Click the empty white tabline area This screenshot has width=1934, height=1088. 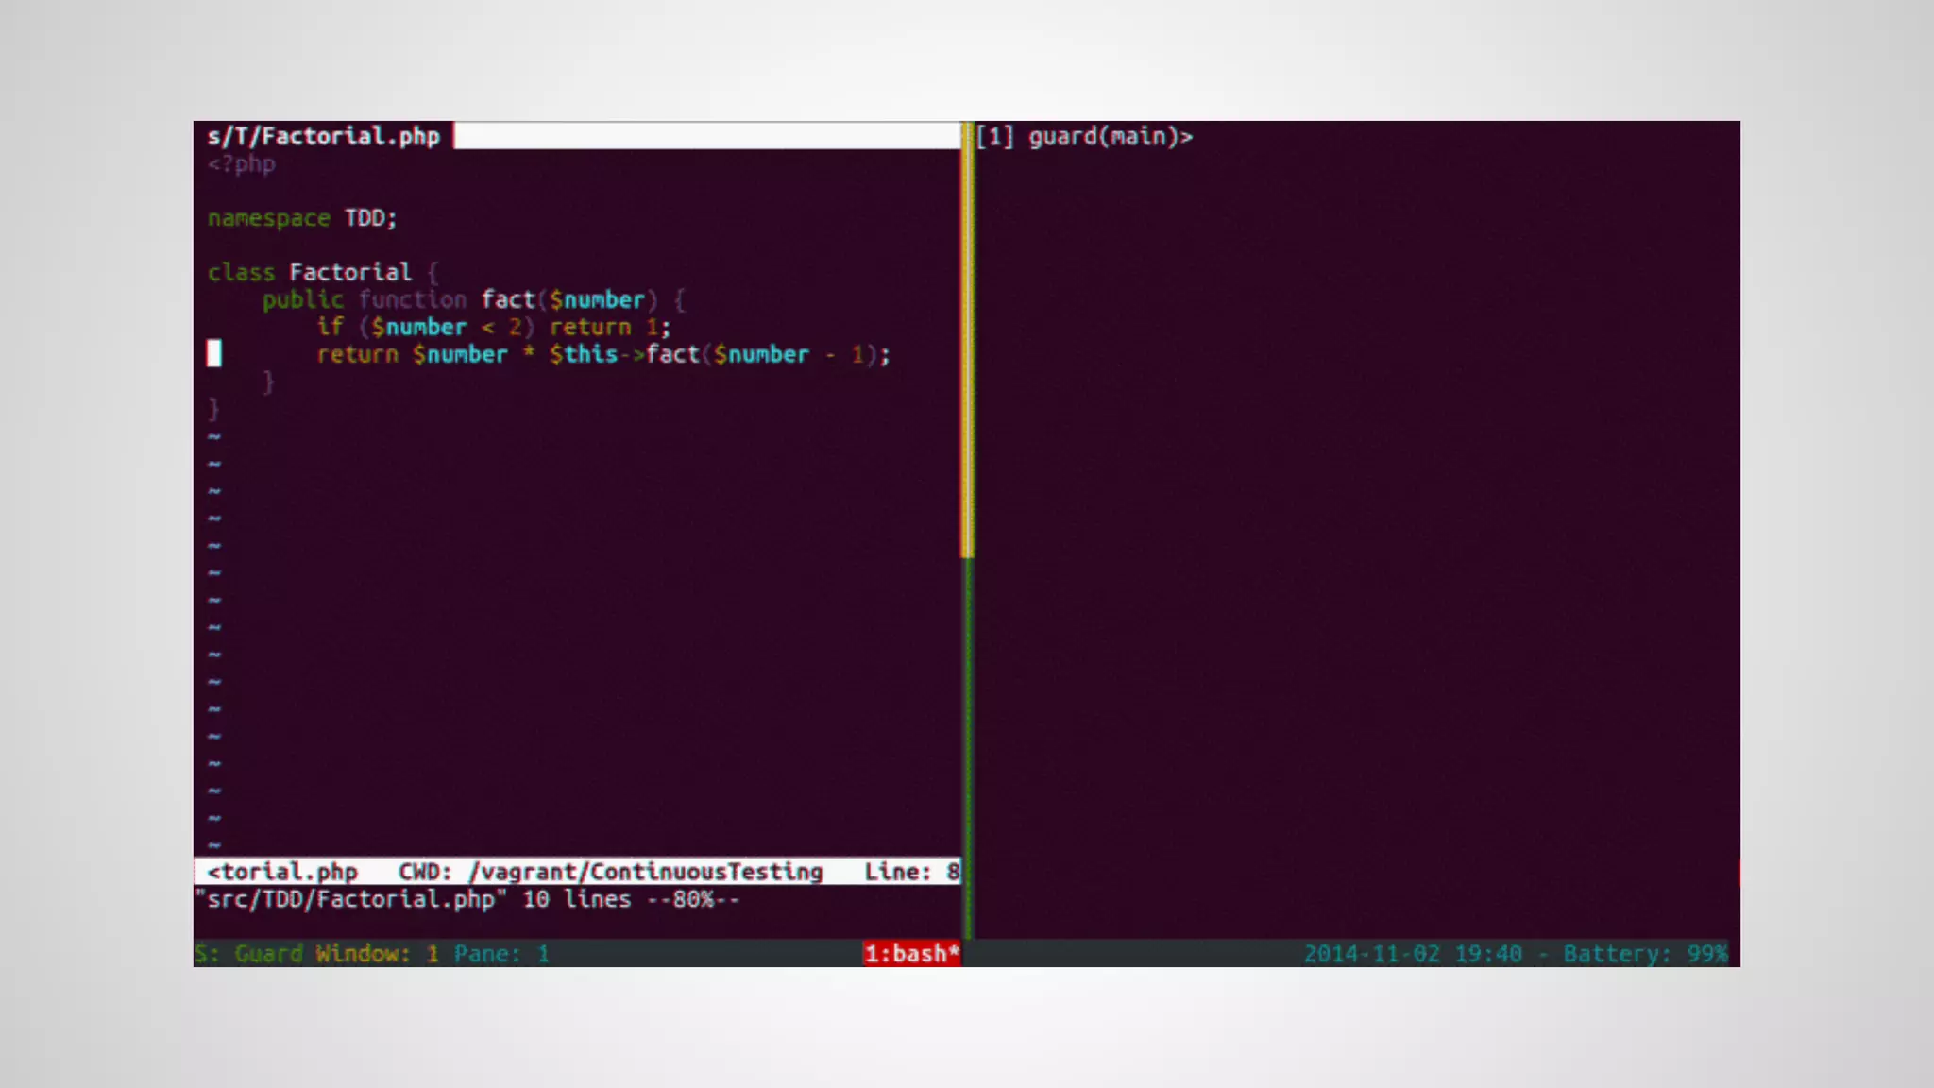[x=706, y=136]
